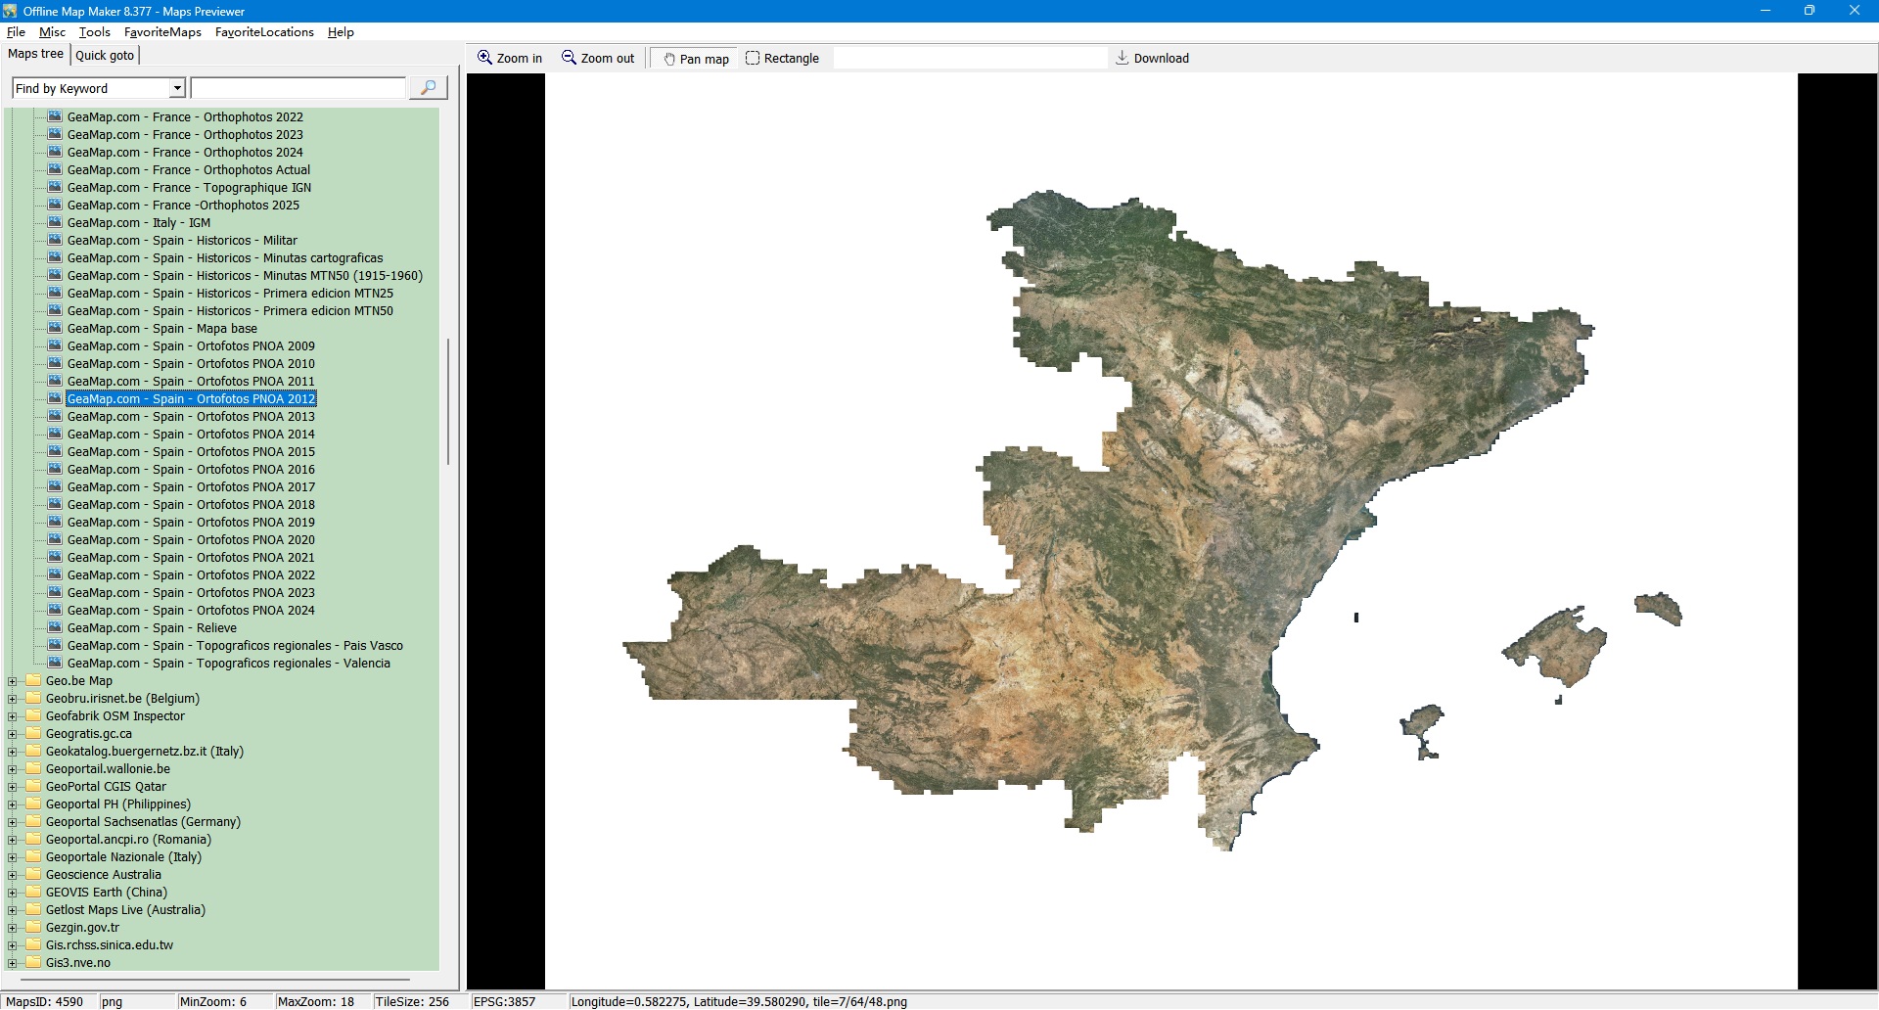Open the Tools menu
This screenshot has width=1879, height=1010.
[95, 32]
